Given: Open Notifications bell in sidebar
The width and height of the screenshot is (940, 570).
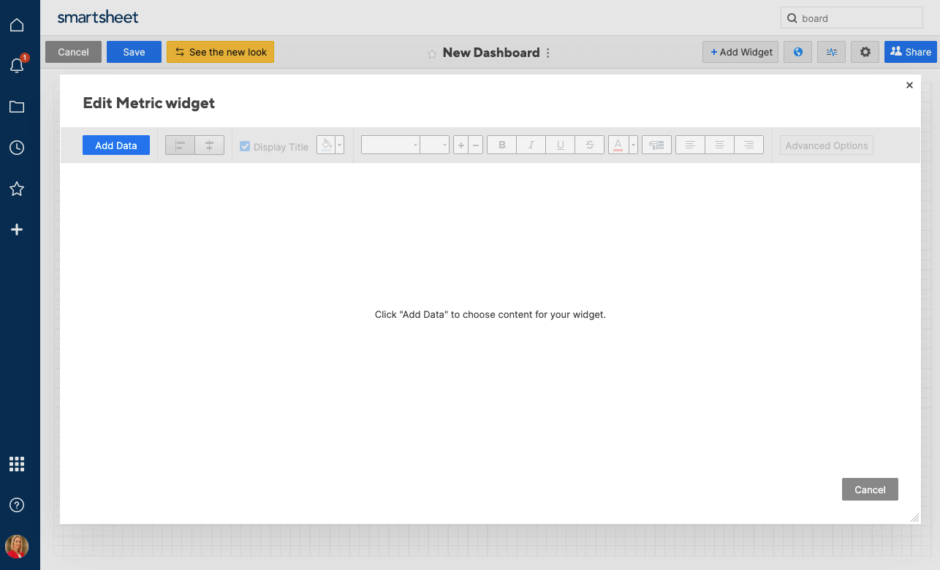Looking at the screenshot, I should click(17, 66).
